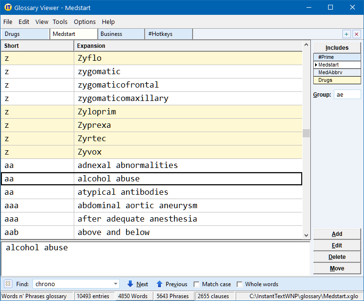Click the close tab x icon
Viewport: 364px width, 301px height.
click(356, 34)
